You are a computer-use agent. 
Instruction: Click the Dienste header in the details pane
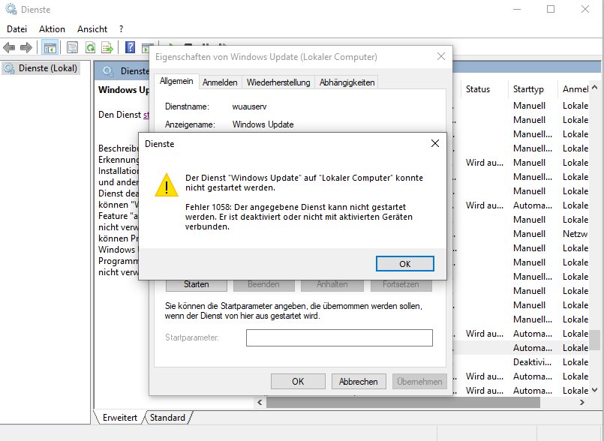pos(135,70)
